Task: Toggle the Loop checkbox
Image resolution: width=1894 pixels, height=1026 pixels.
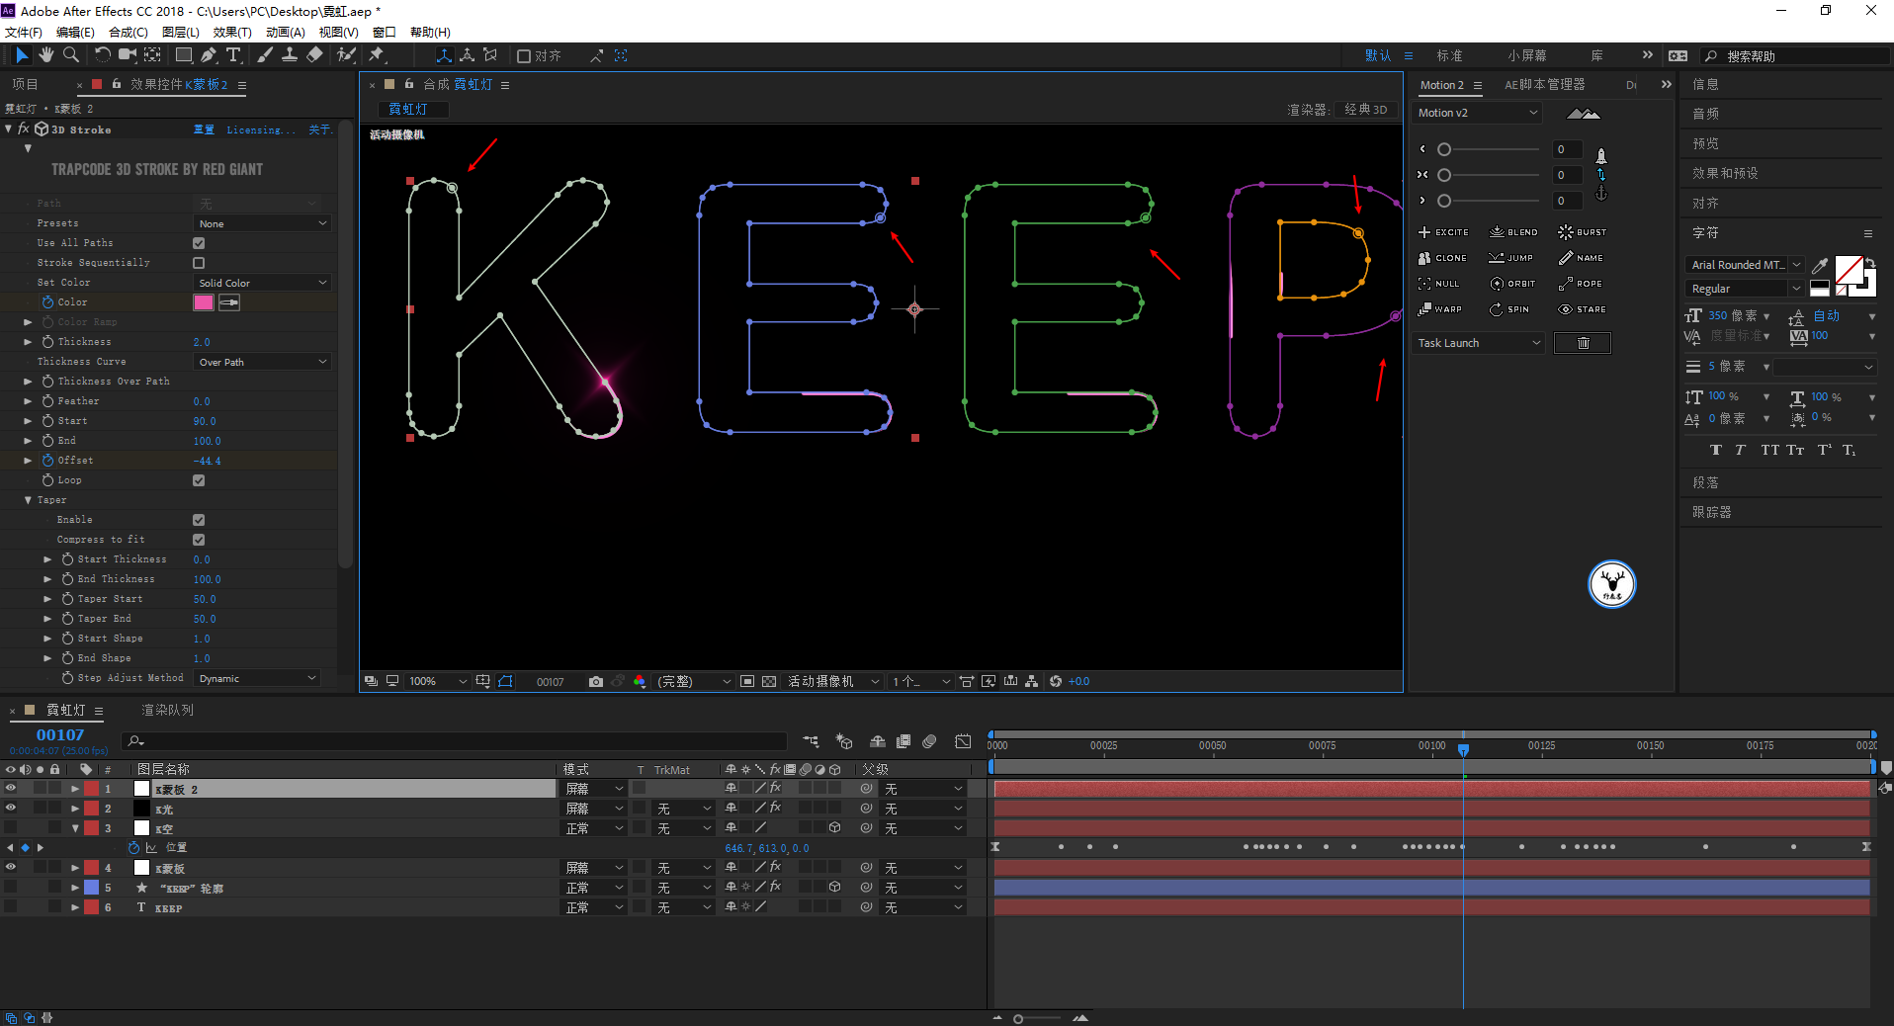Action: coord(199,480)
